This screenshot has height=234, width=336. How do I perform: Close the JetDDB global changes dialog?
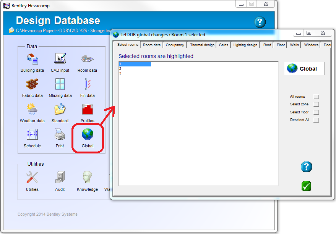(x=323, y=33)
